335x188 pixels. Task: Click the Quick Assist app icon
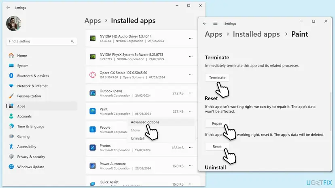tap(93, 184)
